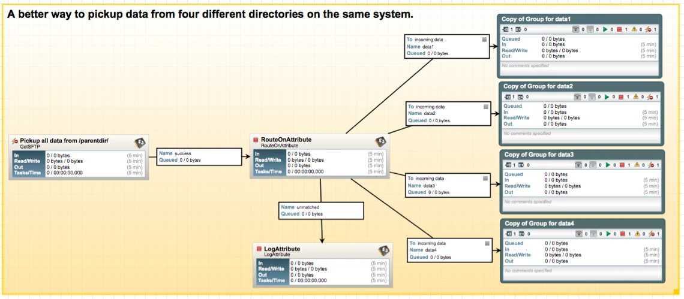Click the processor type icon on RouteOnAttribute
The image size is (684, 299).
[x=380, y=141]
